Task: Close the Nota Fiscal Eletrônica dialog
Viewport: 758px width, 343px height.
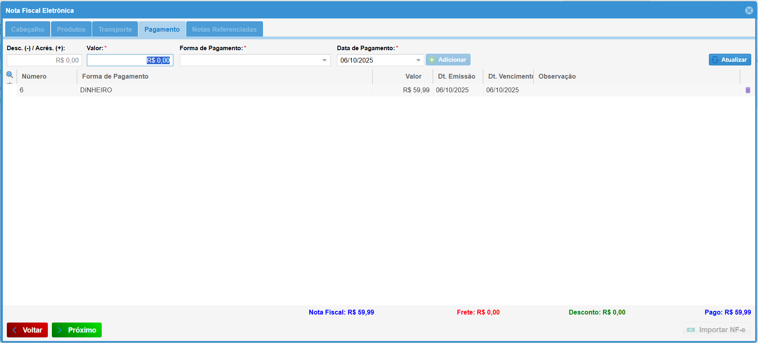Action: [x=749, y=10]
